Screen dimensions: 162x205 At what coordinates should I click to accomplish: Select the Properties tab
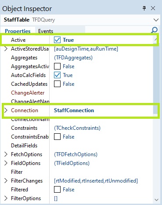click(18, 31)
